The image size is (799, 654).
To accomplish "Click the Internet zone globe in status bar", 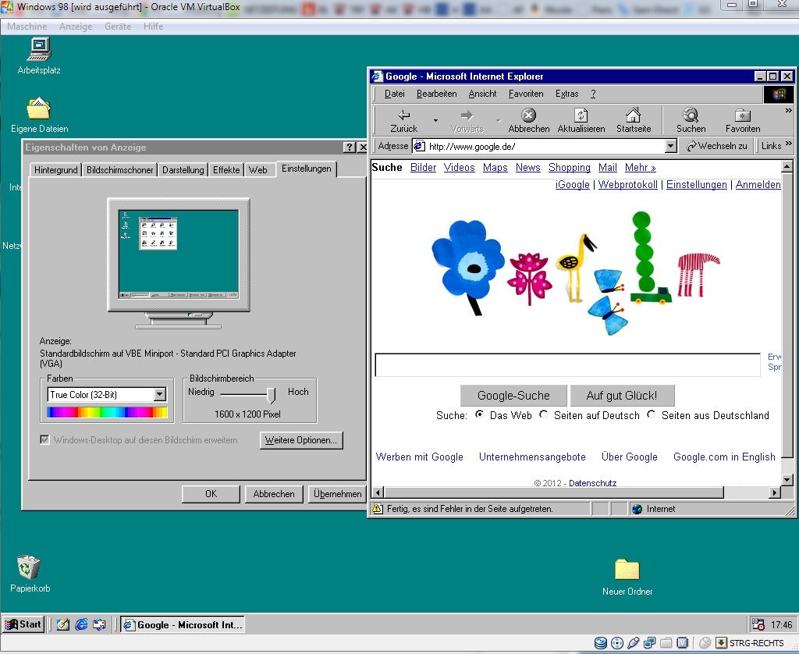I will [637, 509].
